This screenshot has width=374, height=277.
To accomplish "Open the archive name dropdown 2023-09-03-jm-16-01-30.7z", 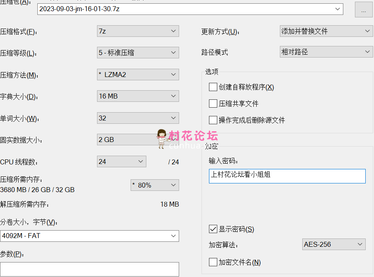I will [x=190, y=9].
